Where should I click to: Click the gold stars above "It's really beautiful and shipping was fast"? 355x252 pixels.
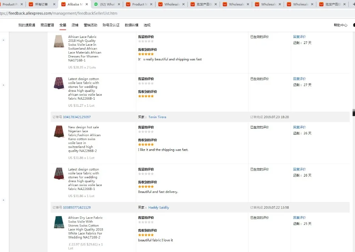(146, 54)
